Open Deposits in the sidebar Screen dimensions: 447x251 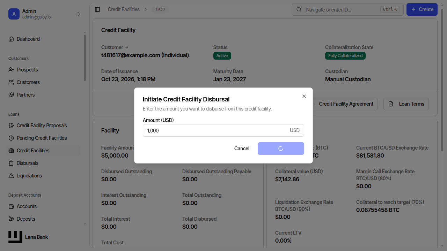(43, 219)
